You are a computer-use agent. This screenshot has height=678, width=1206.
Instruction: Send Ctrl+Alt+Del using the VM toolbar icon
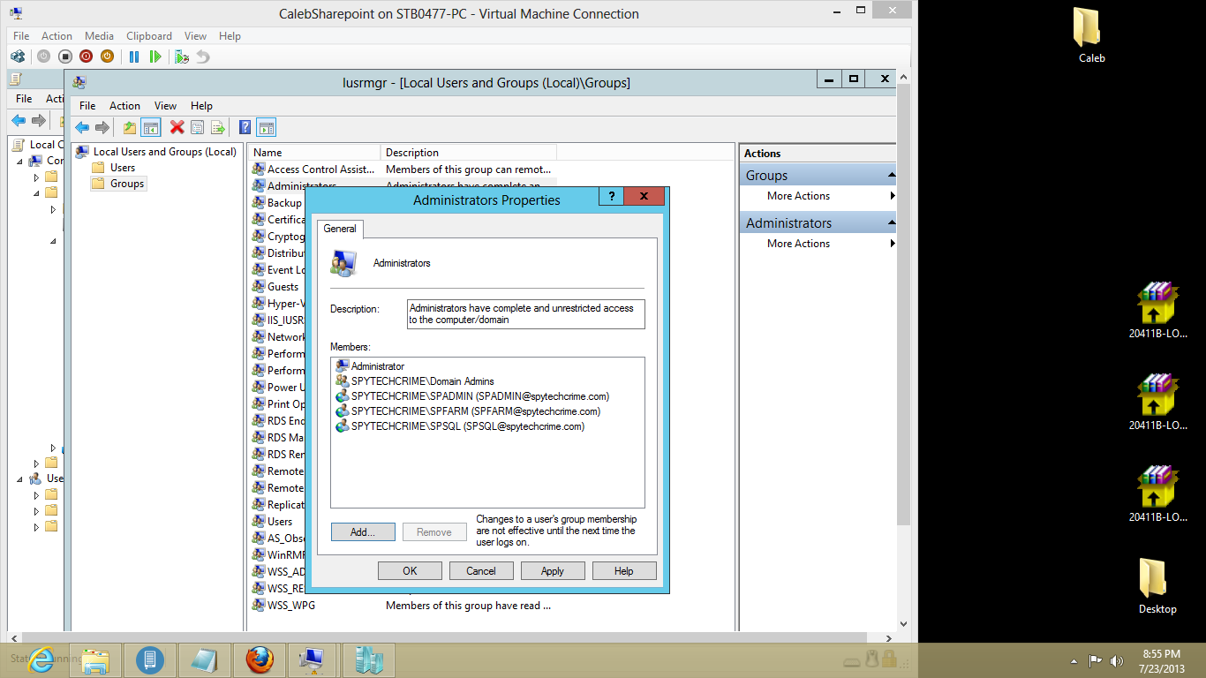[18, 56]
